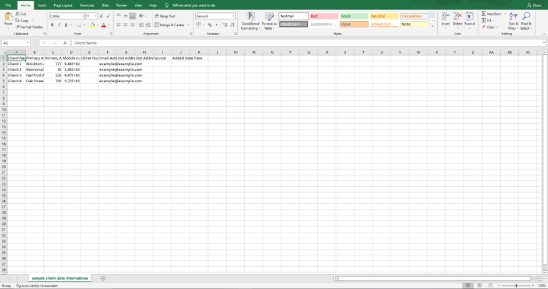Click the Format Painter icon

(18, 27)
